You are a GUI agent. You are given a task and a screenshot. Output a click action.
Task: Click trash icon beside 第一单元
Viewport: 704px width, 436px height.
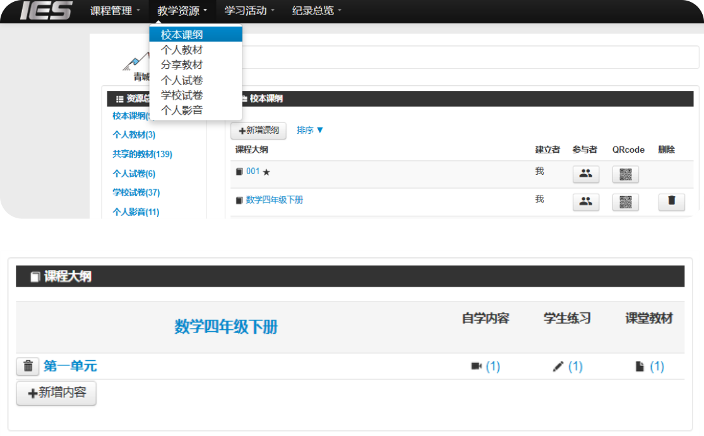(x=28, y=366)
